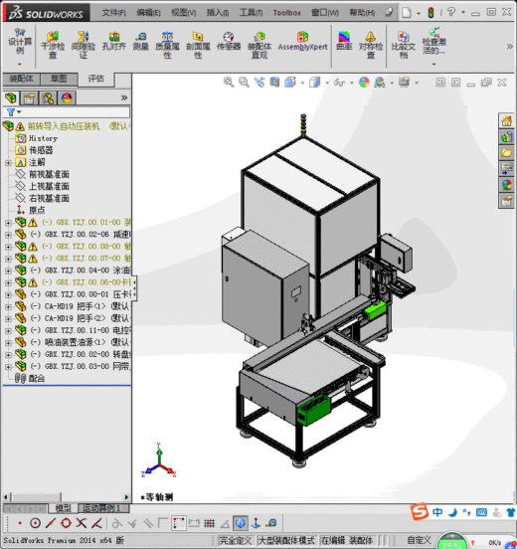Switch to the 运动算例1 tab

click(103, 507)
